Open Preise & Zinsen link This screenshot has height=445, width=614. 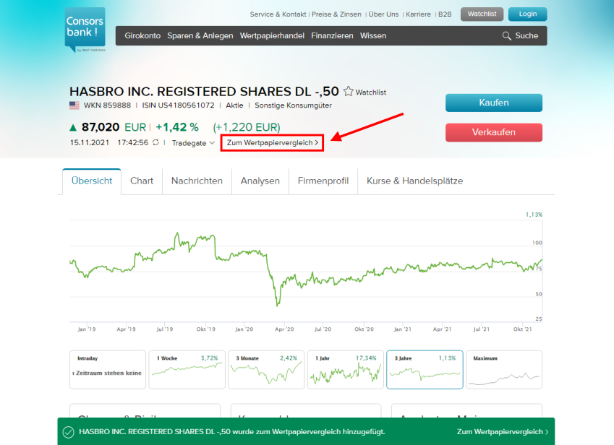(336, 14)
